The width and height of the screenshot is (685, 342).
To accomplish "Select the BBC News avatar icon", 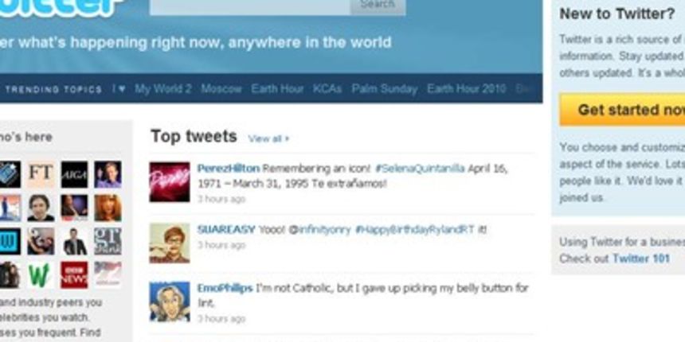I will tap(74, 275).
